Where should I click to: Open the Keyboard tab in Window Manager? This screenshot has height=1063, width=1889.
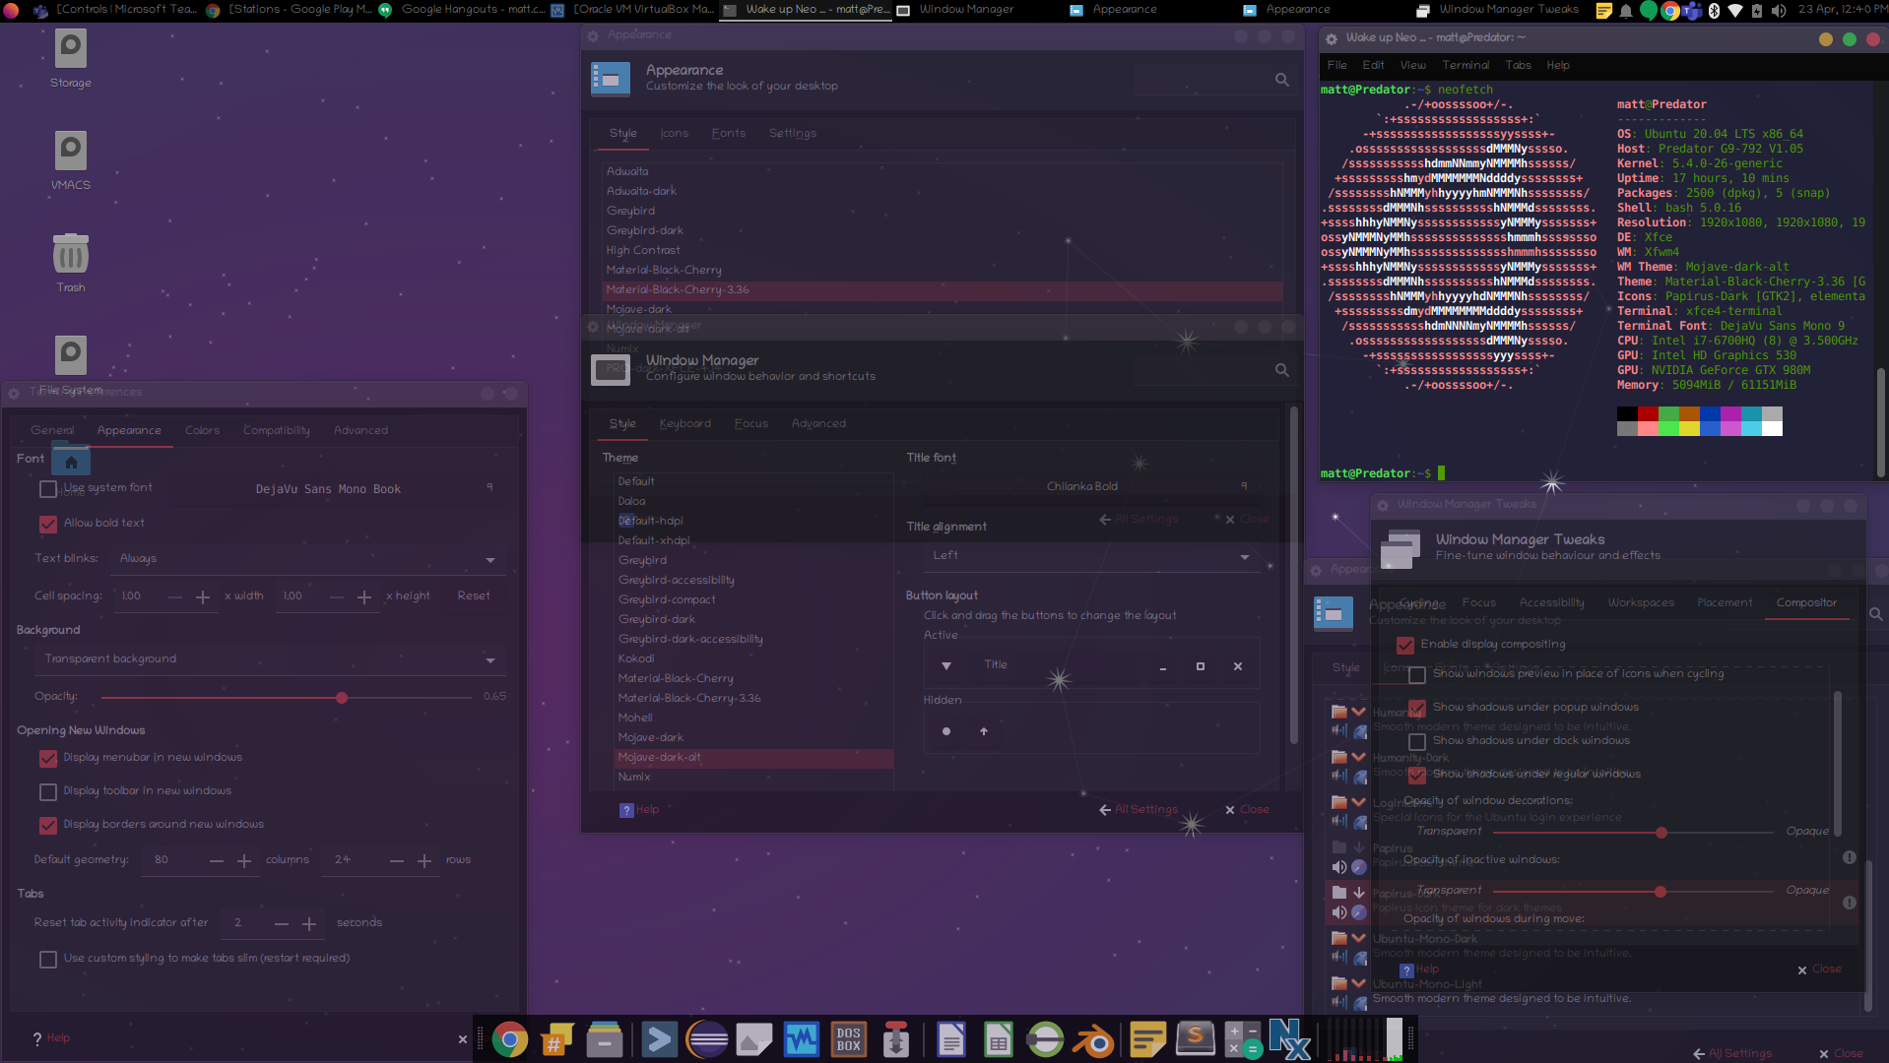684,424
